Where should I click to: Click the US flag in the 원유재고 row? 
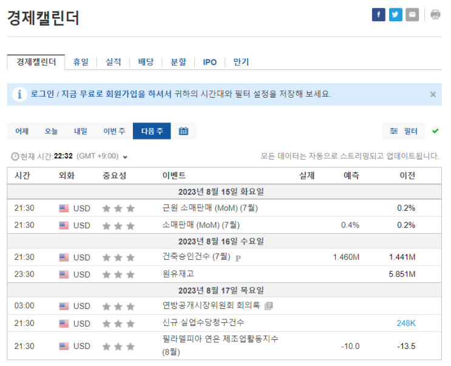[64, 274]
